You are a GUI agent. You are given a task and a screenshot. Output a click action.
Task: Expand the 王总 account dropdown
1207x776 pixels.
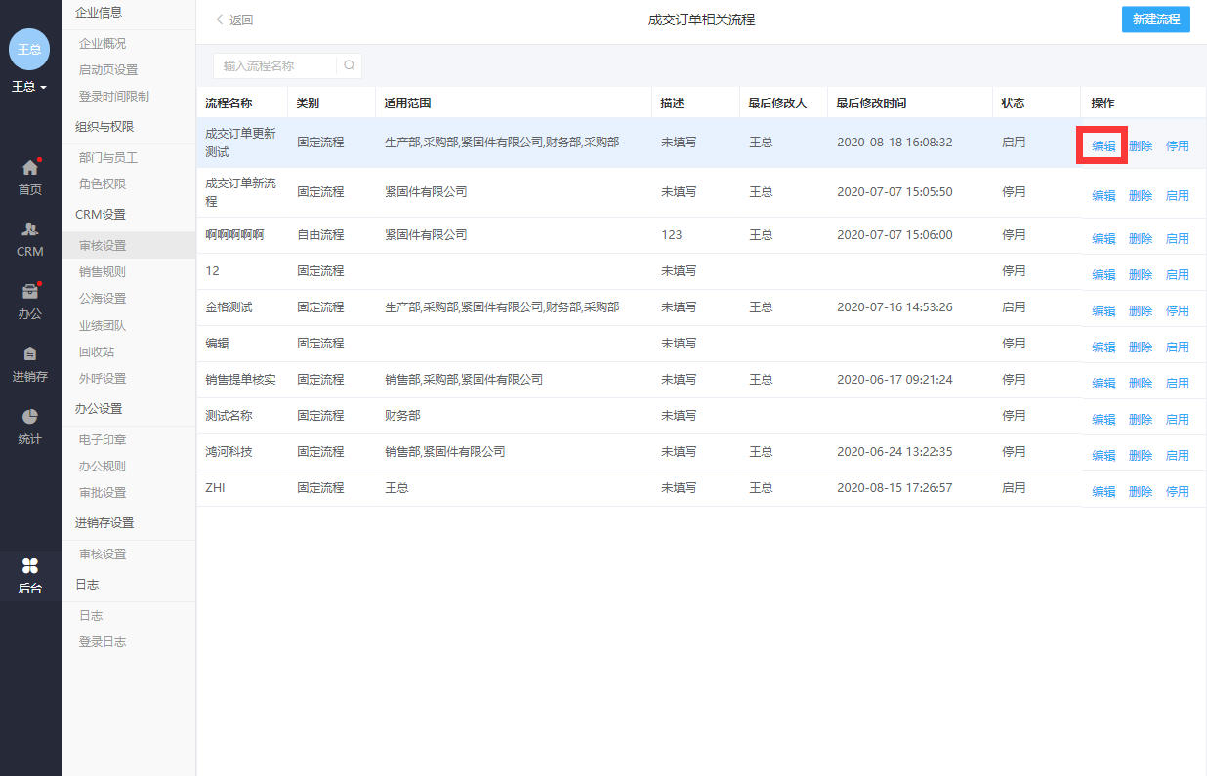coord(30,87)
